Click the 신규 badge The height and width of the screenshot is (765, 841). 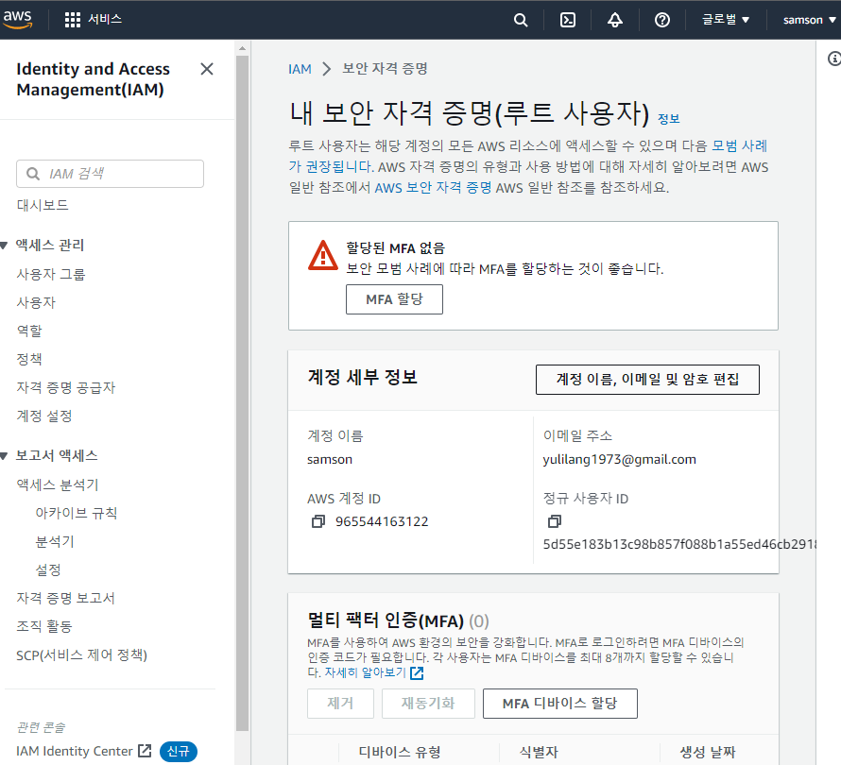[178, 751]
